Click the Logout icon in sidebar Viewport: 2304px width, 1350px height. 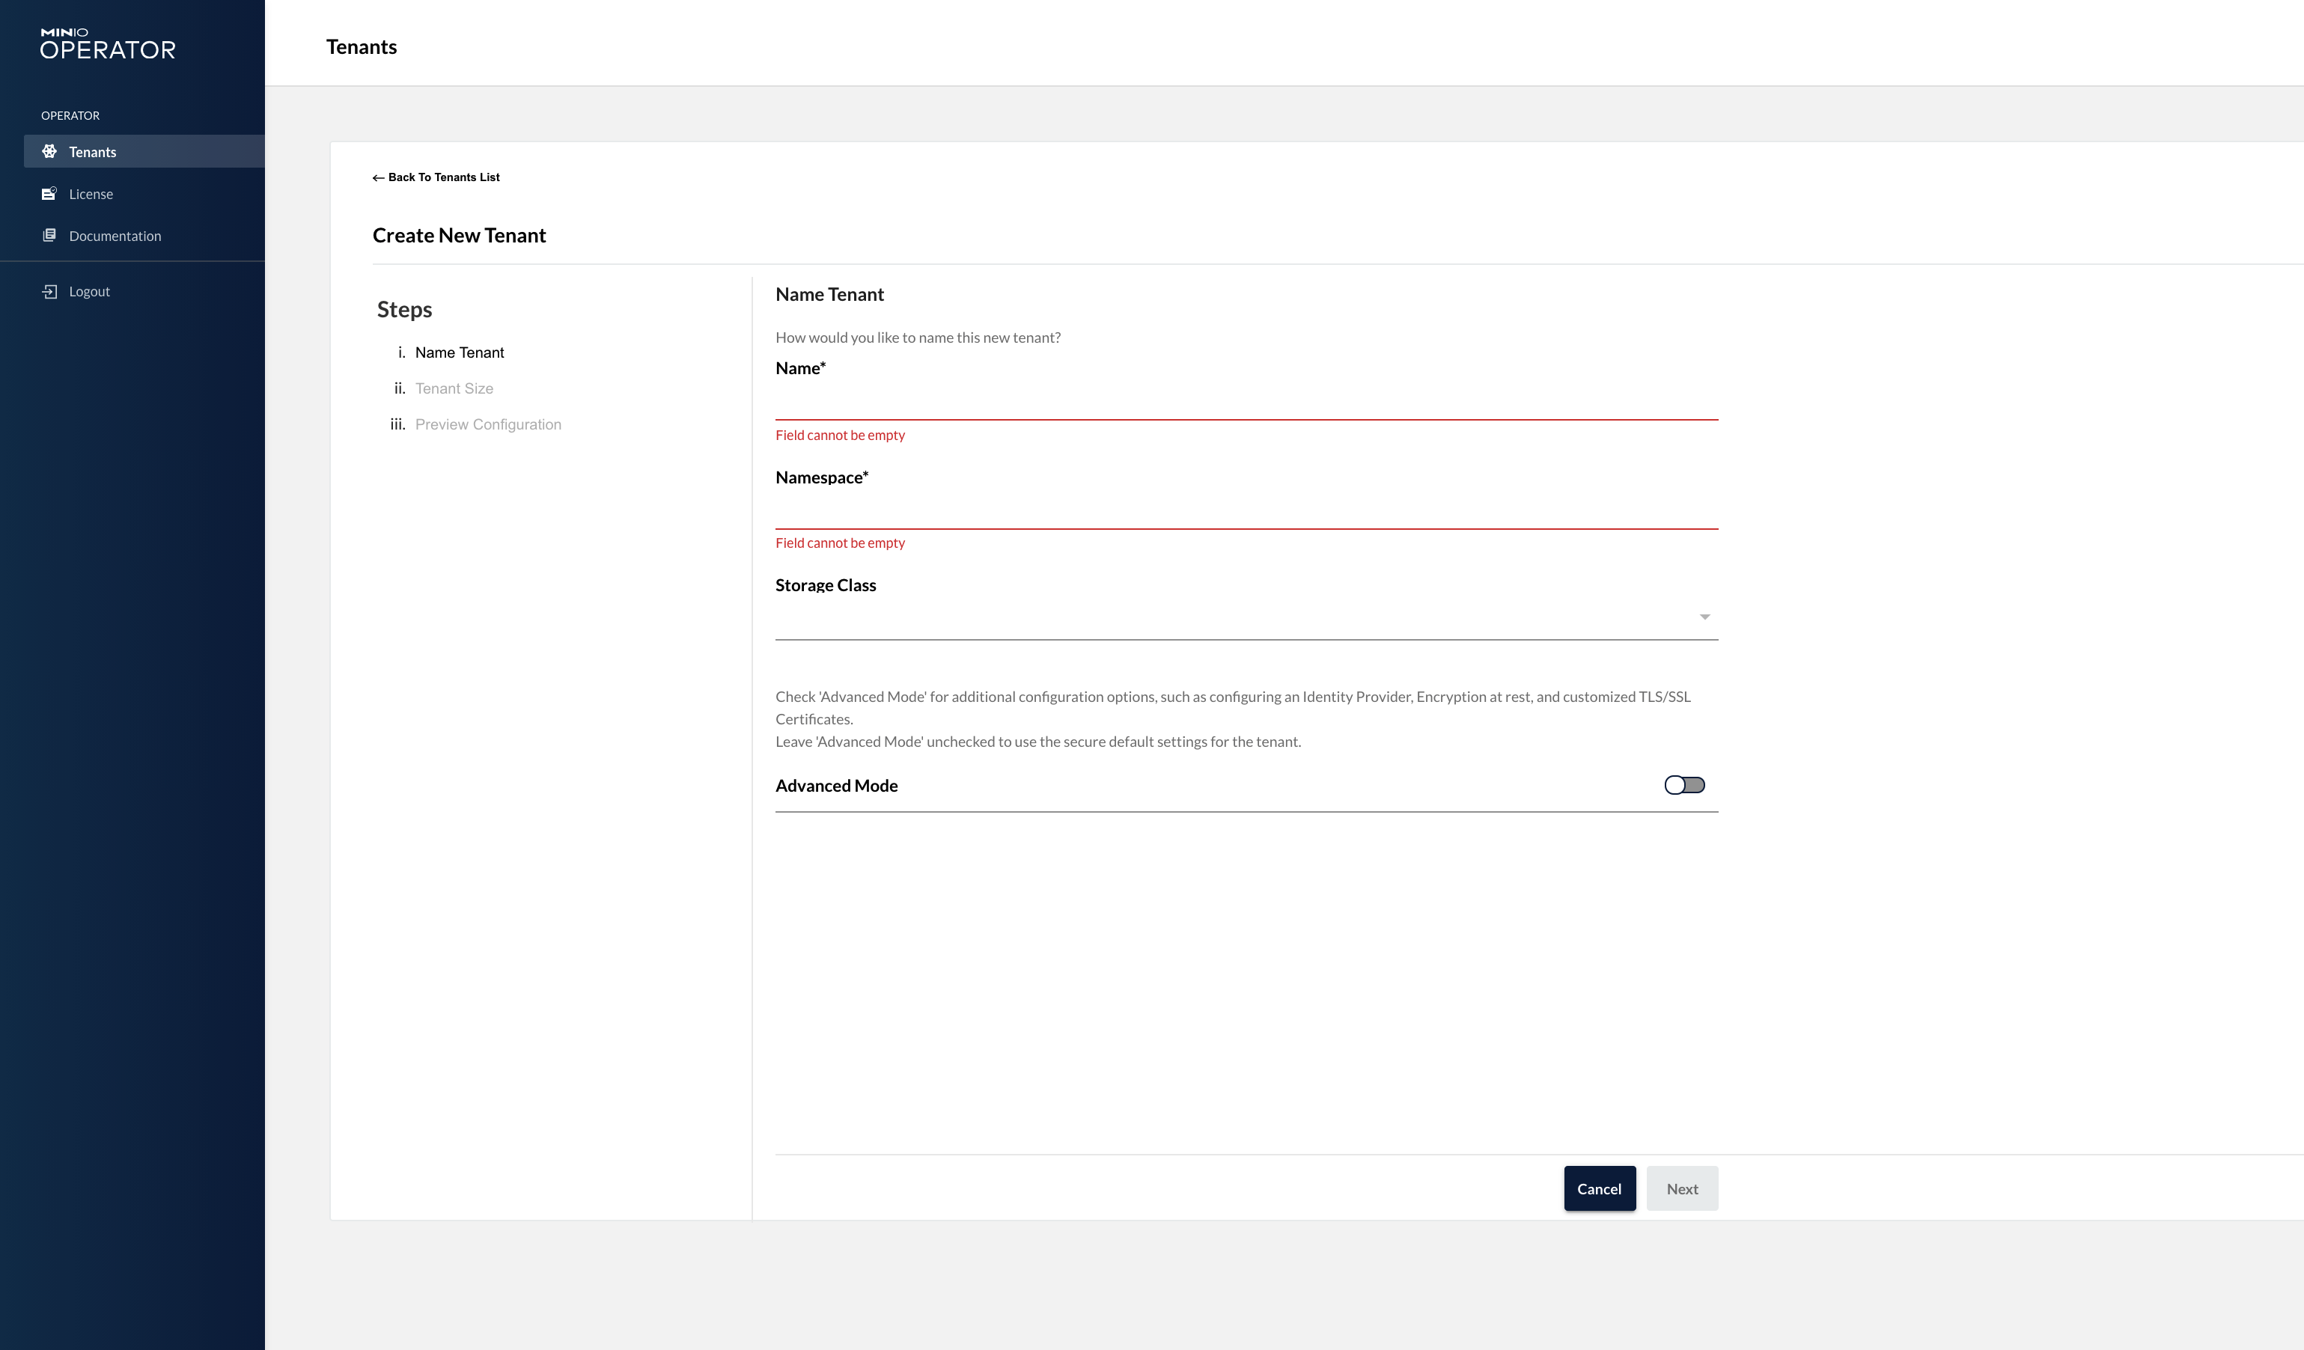(49, 292)
